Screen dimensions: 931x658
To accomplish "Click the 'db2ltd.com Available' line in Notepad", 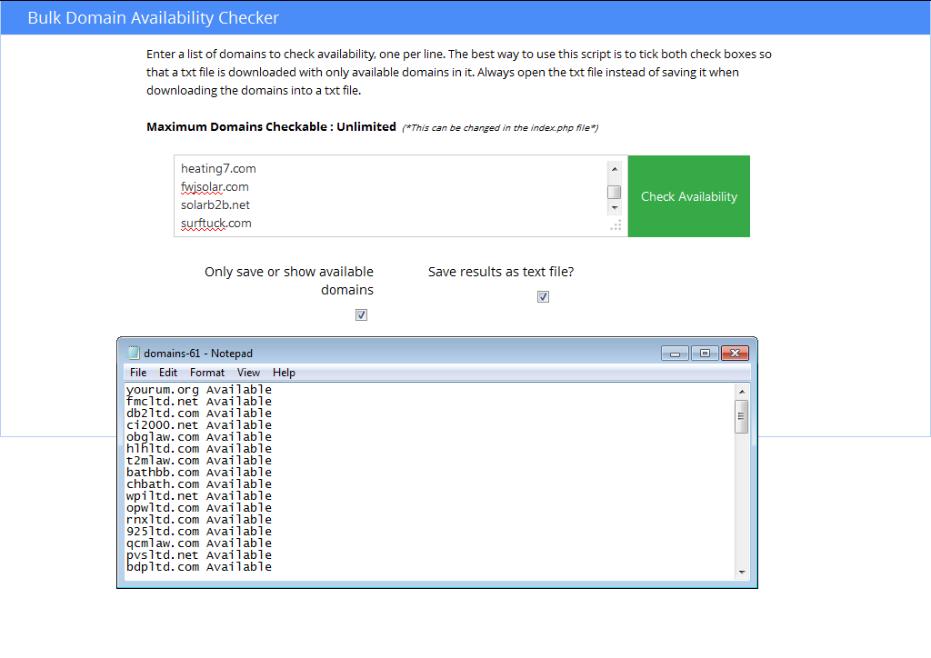I will (x=199, y=414).
